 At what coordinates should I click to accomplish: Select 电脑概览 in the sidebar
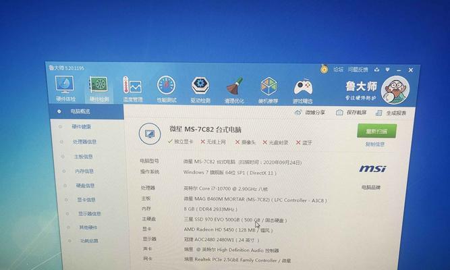(86, 111)
